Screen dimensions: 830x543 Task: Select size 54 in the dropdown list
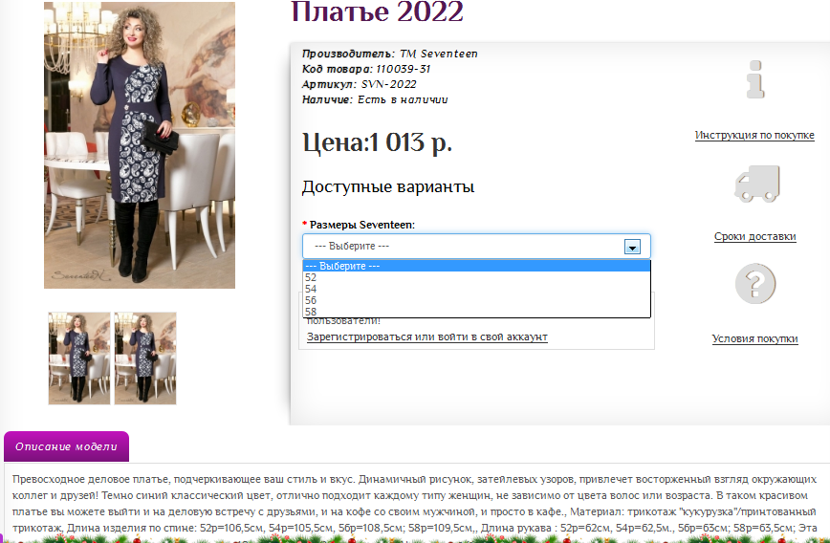(476, 289)
